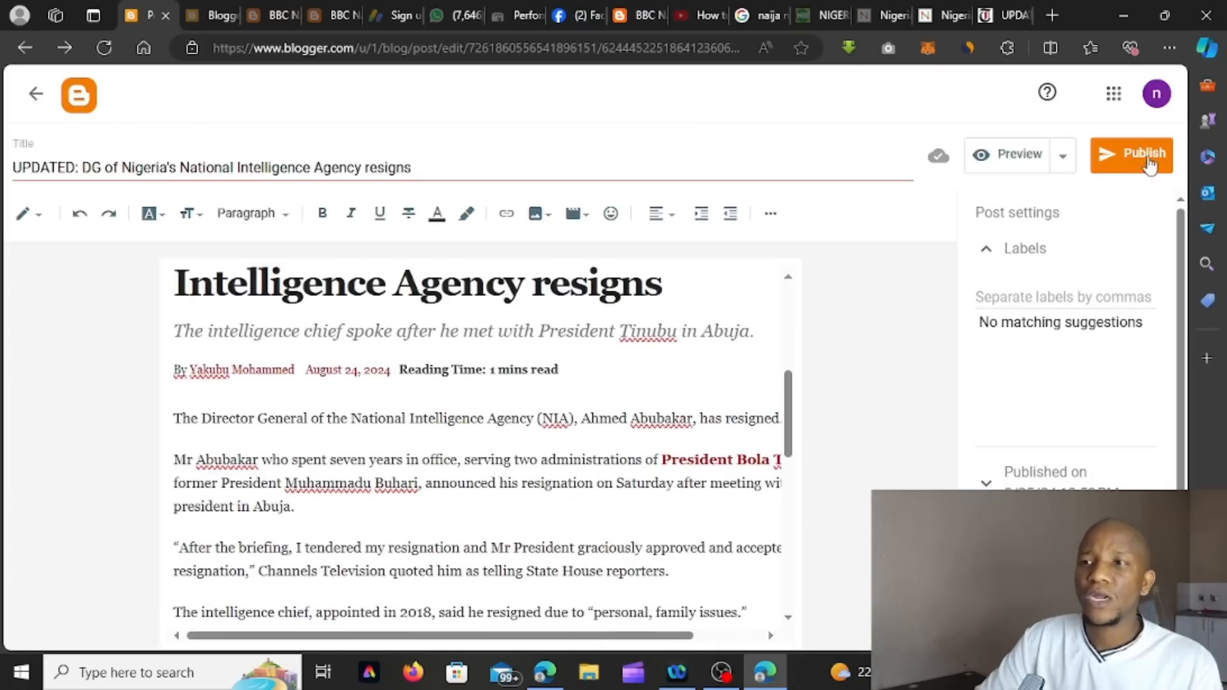Collapse the Labels section
This screenshot has height=690, width=1227.
pyautogui.click(x=986, y=249)
